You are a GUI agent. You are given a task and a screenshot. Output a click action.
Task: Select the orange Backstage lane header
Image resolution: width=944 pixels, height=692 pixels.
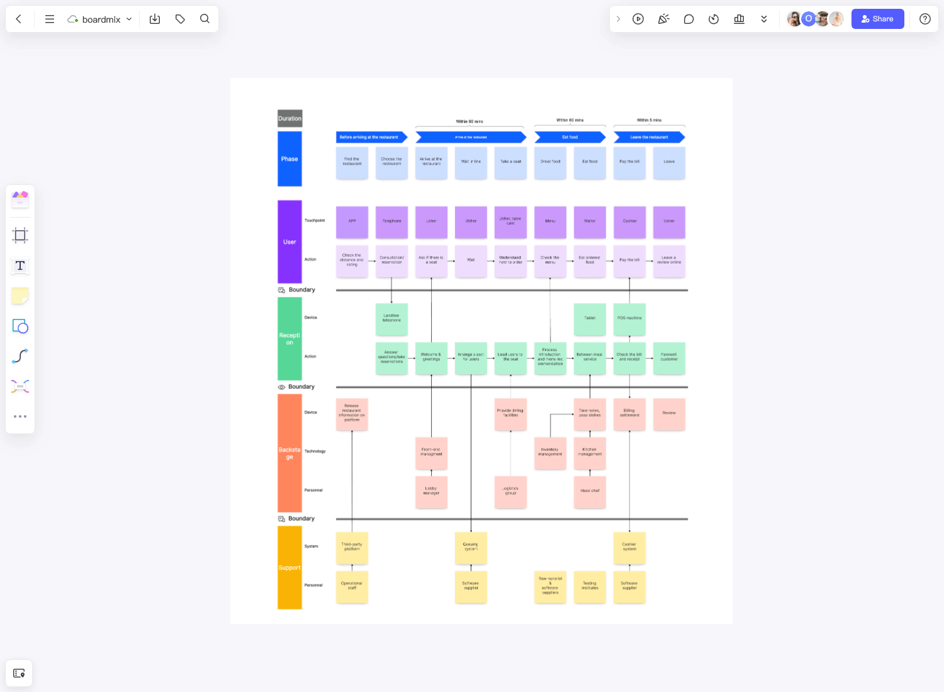coord(289,453)
